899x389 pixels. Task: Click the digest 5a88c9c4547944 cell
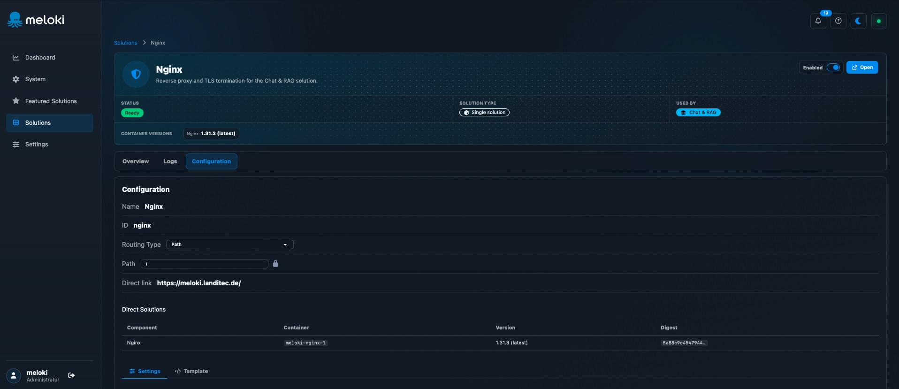point(684,343)
